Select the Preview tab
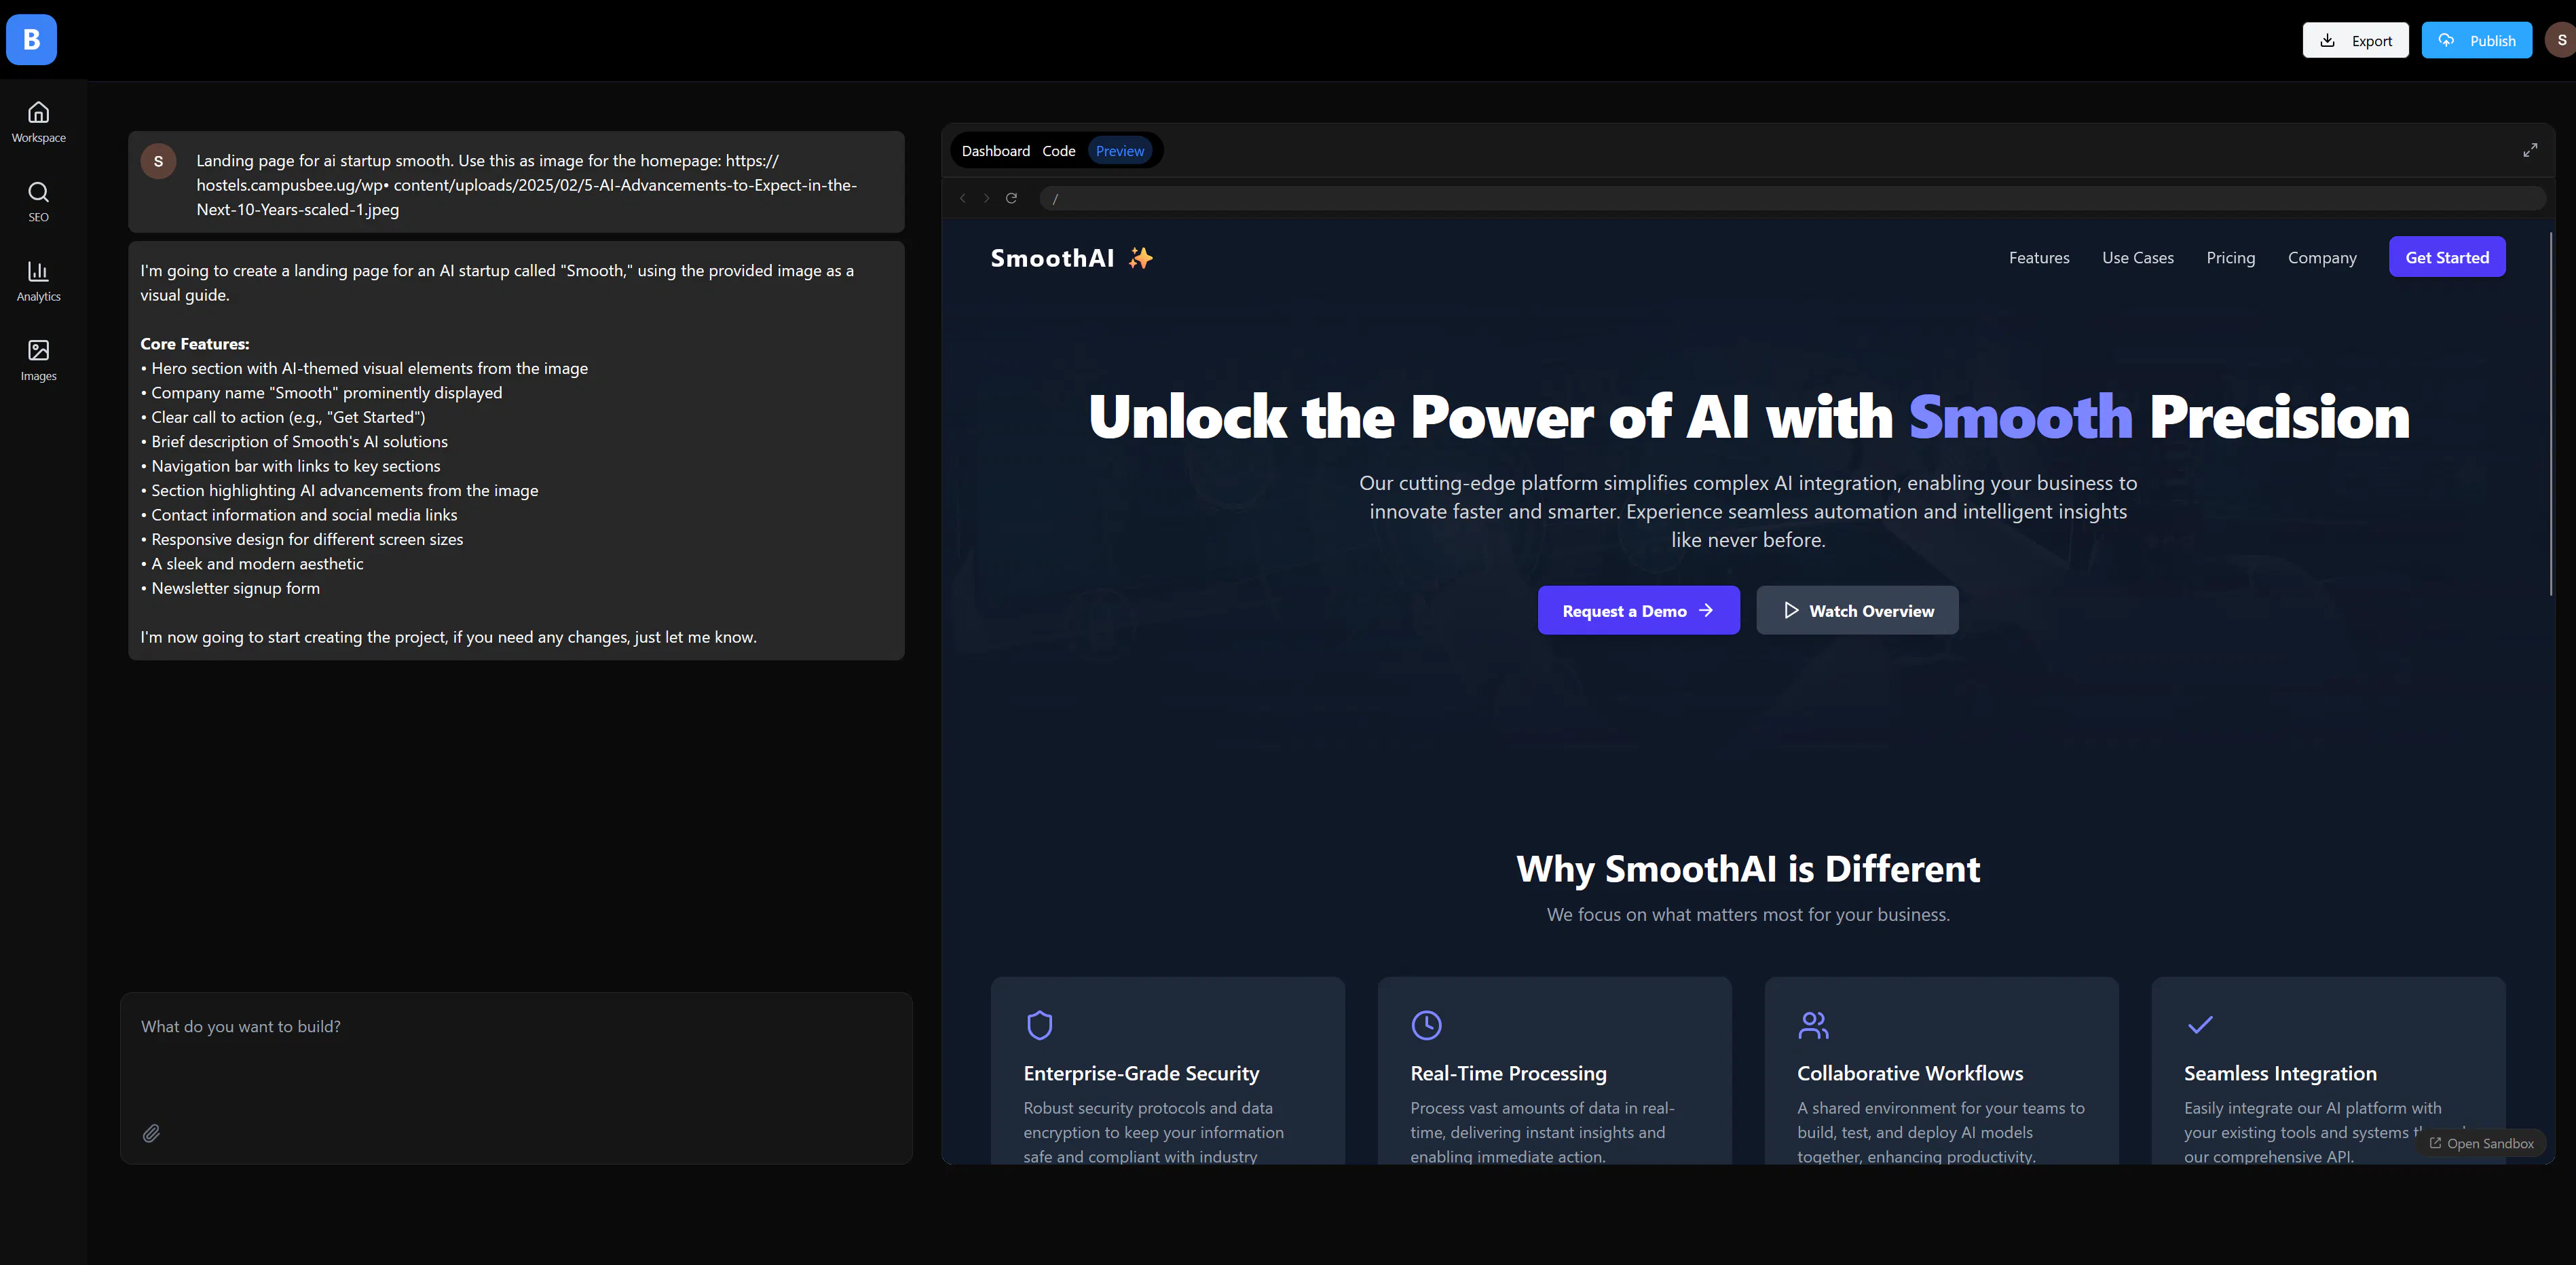 point(1120,151)
